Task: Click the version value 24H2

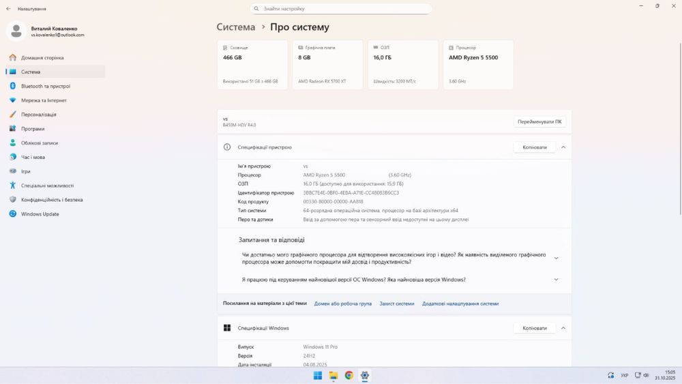Action: (309, 356)
